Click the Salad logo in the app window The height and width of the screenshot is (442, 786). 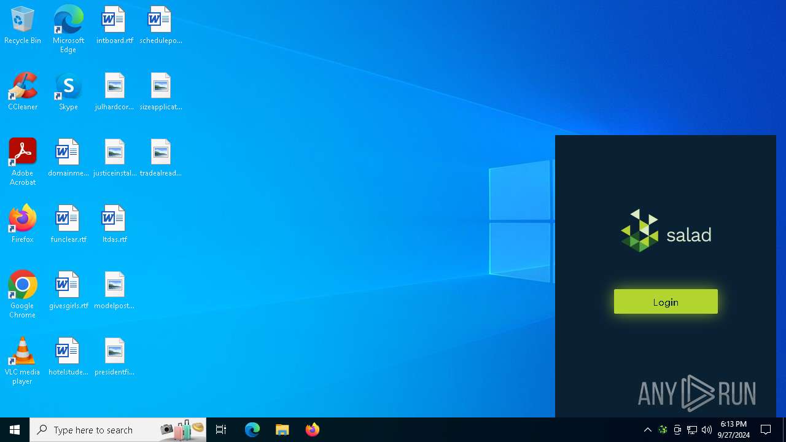666,231
